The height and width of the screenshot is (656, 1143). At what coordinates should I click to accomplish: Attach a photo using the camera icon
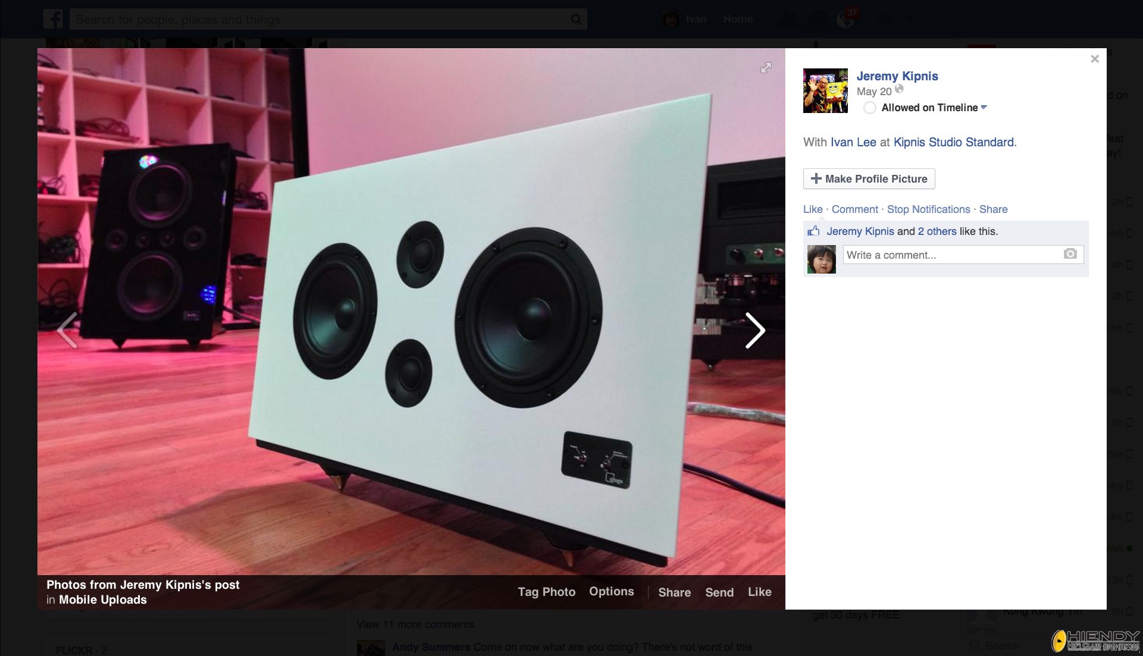pos(1070,254)
